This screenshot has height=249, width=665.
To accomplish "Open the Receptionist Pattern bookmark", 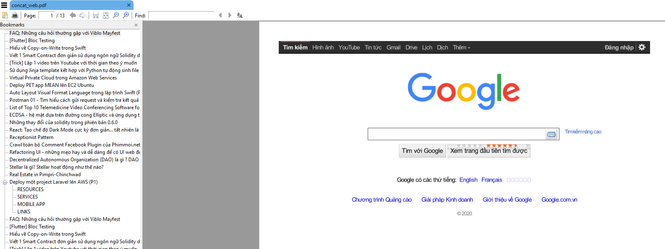I will coord(31,137).
